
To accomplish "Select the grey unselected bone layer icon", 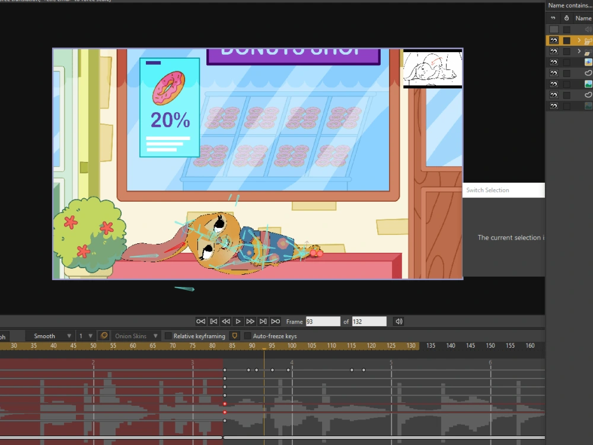I will tap(588, 52).
